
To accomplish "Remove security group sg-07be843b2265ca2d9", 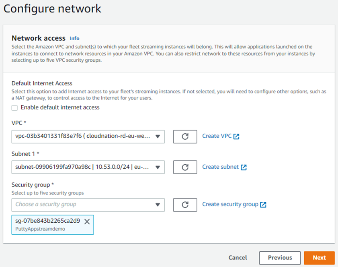I will (87, 221).
